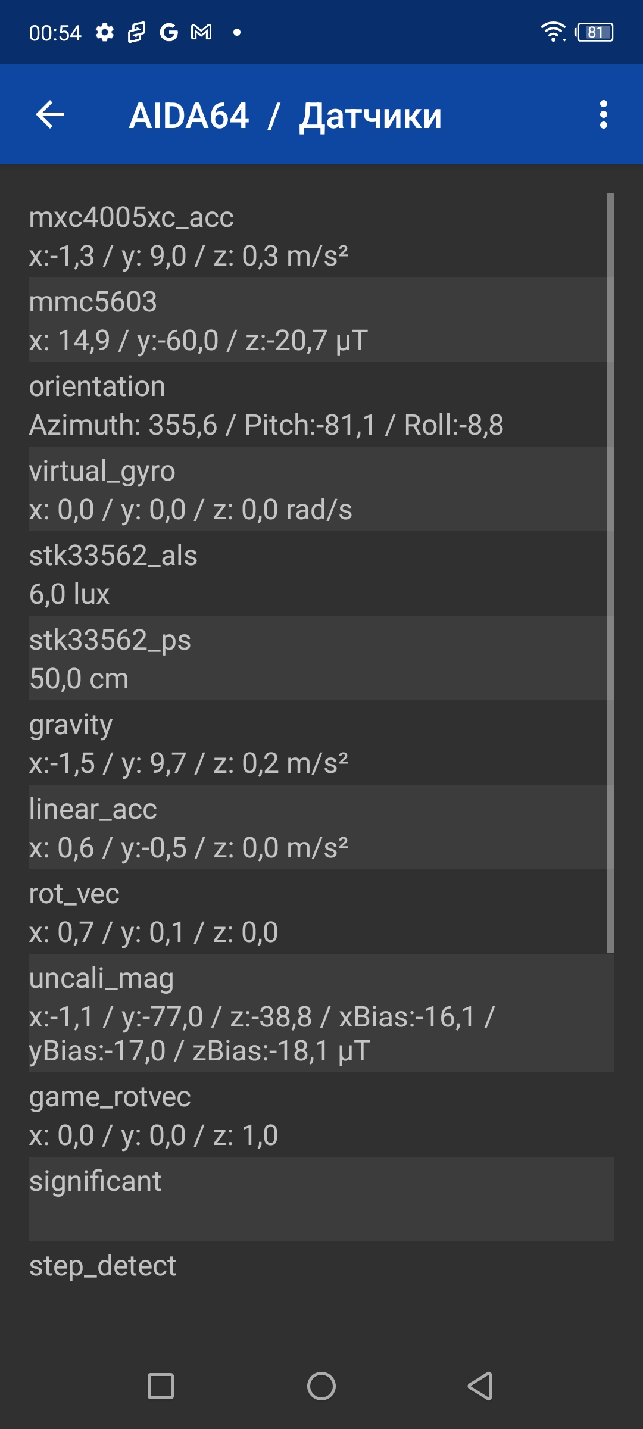Tap the battery level indicator

click(x=595, y=32)
